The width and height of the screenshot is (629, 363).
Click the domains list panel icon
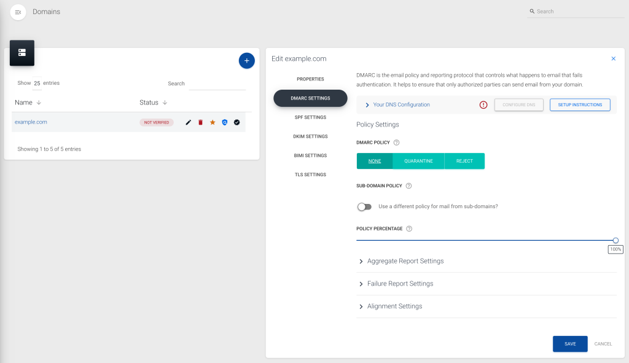(x=21, y=53)
